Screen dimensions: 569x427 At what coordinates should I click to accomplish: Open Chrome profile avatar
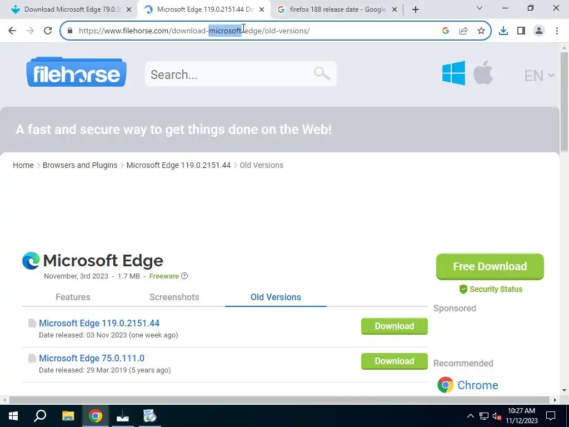coord(539,31)
